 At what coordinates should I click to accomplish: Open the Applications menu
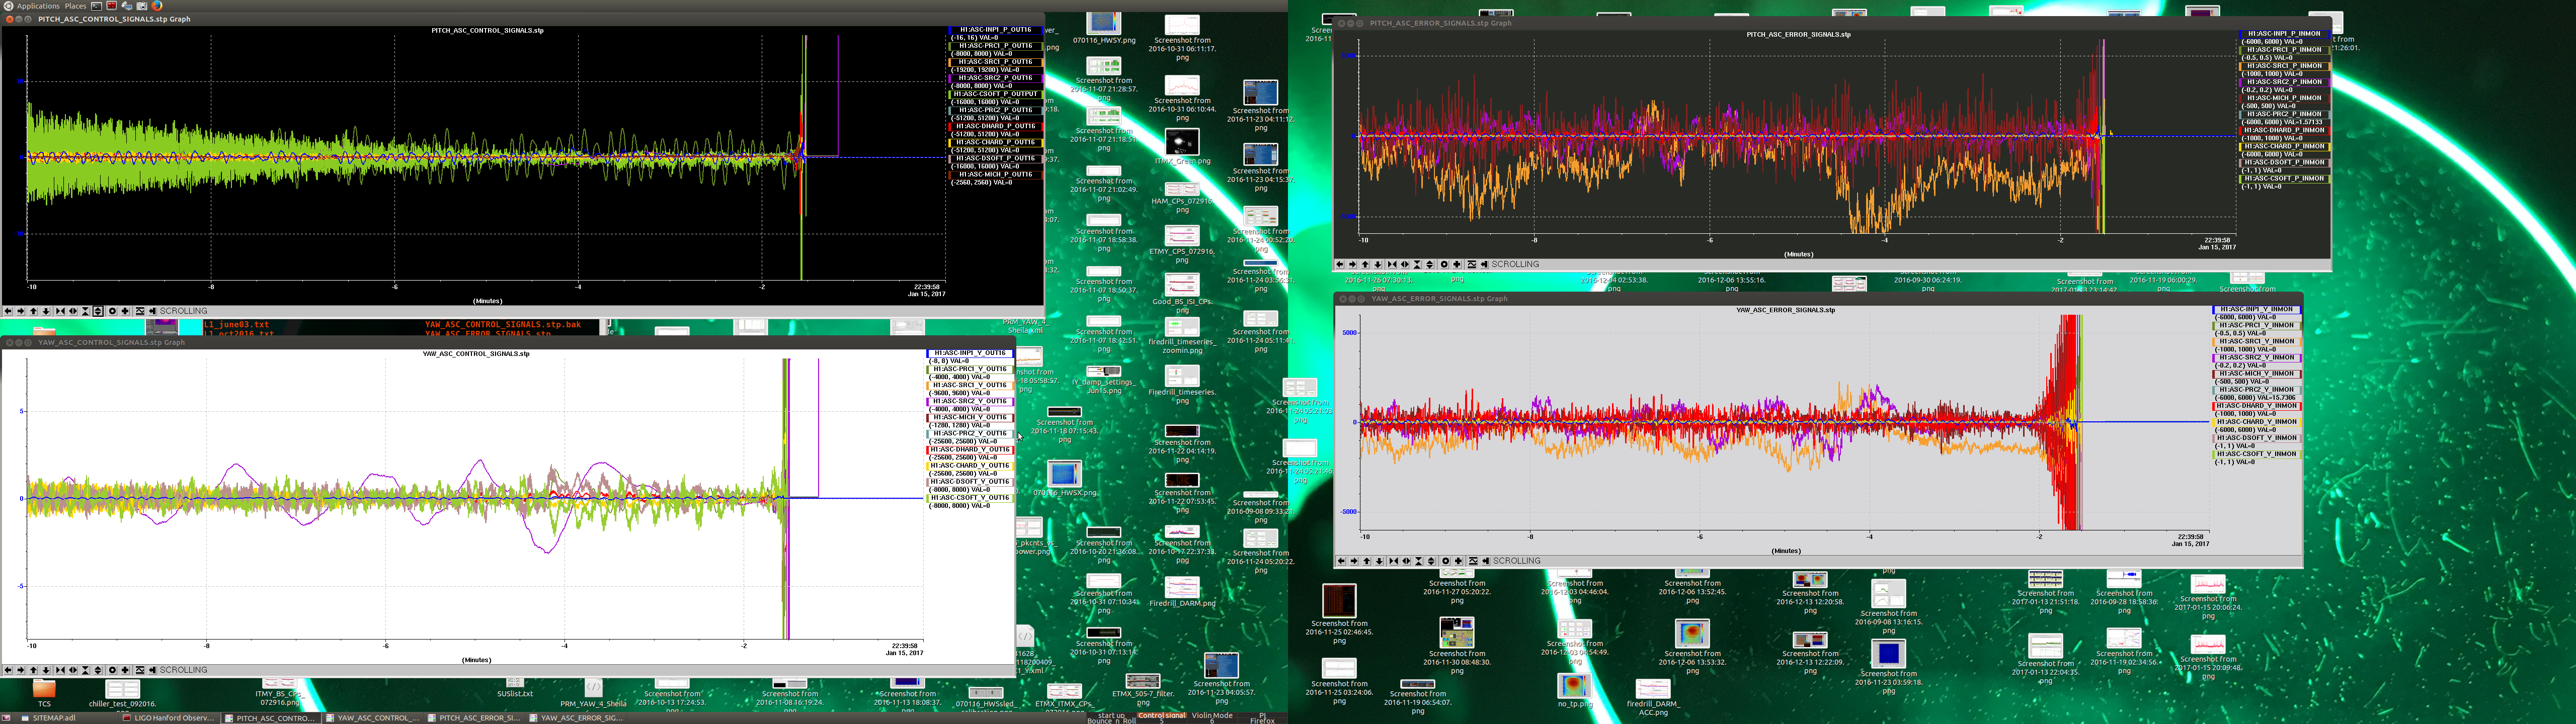[38, 6]
